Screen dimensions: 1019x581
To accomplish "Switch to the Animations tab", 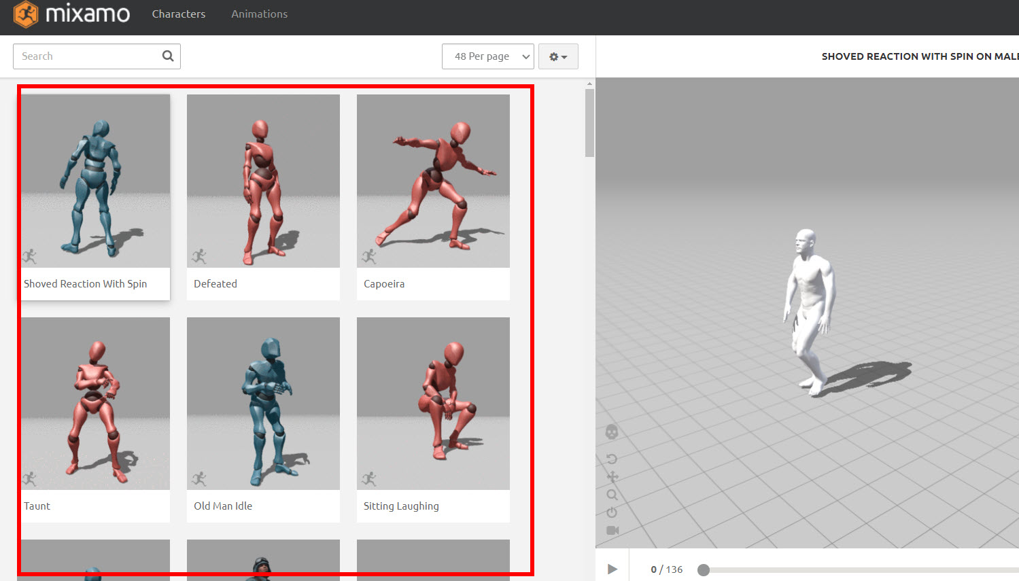I will [x=259, y=14].
